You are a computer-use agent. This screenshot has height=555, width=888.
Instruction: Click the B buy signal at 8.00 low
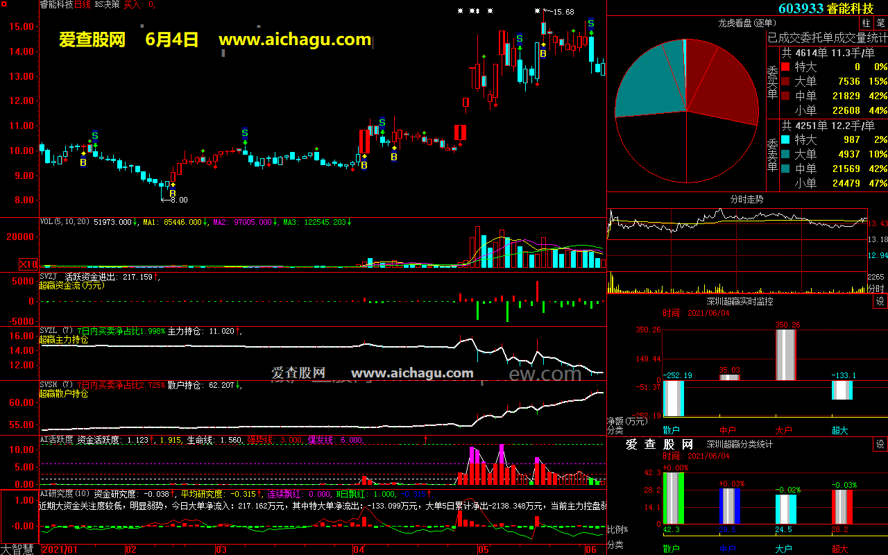click(x=173, y=194)
